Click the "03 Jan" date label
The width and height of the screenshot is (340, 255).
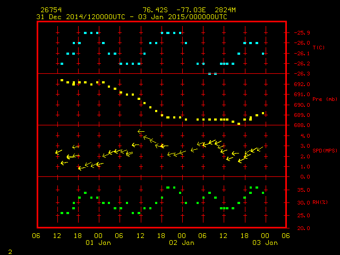pyautogui.click(x=265, y=243)
